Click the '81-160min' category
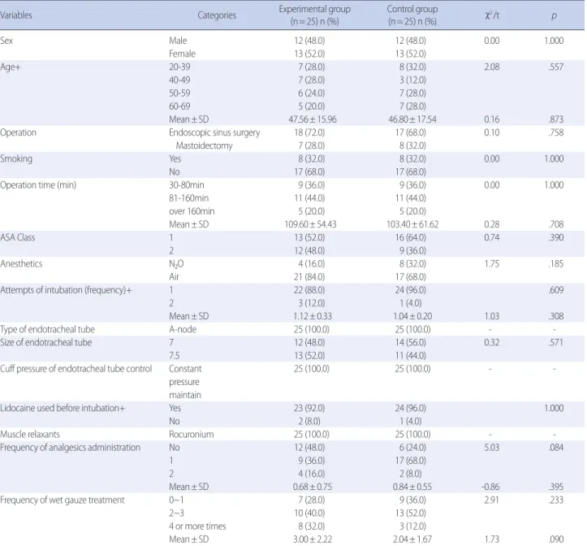Screen dimensions: 587x546 pos(188,198)
